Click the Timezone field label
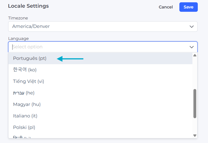 18,18
